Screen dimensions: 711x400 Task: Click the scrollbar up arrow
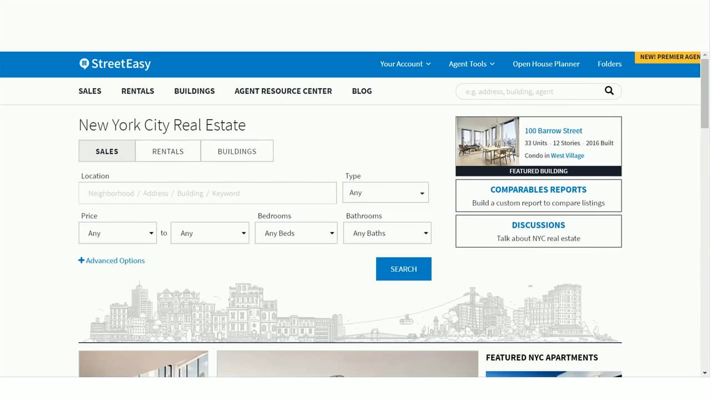coord(705,56)
